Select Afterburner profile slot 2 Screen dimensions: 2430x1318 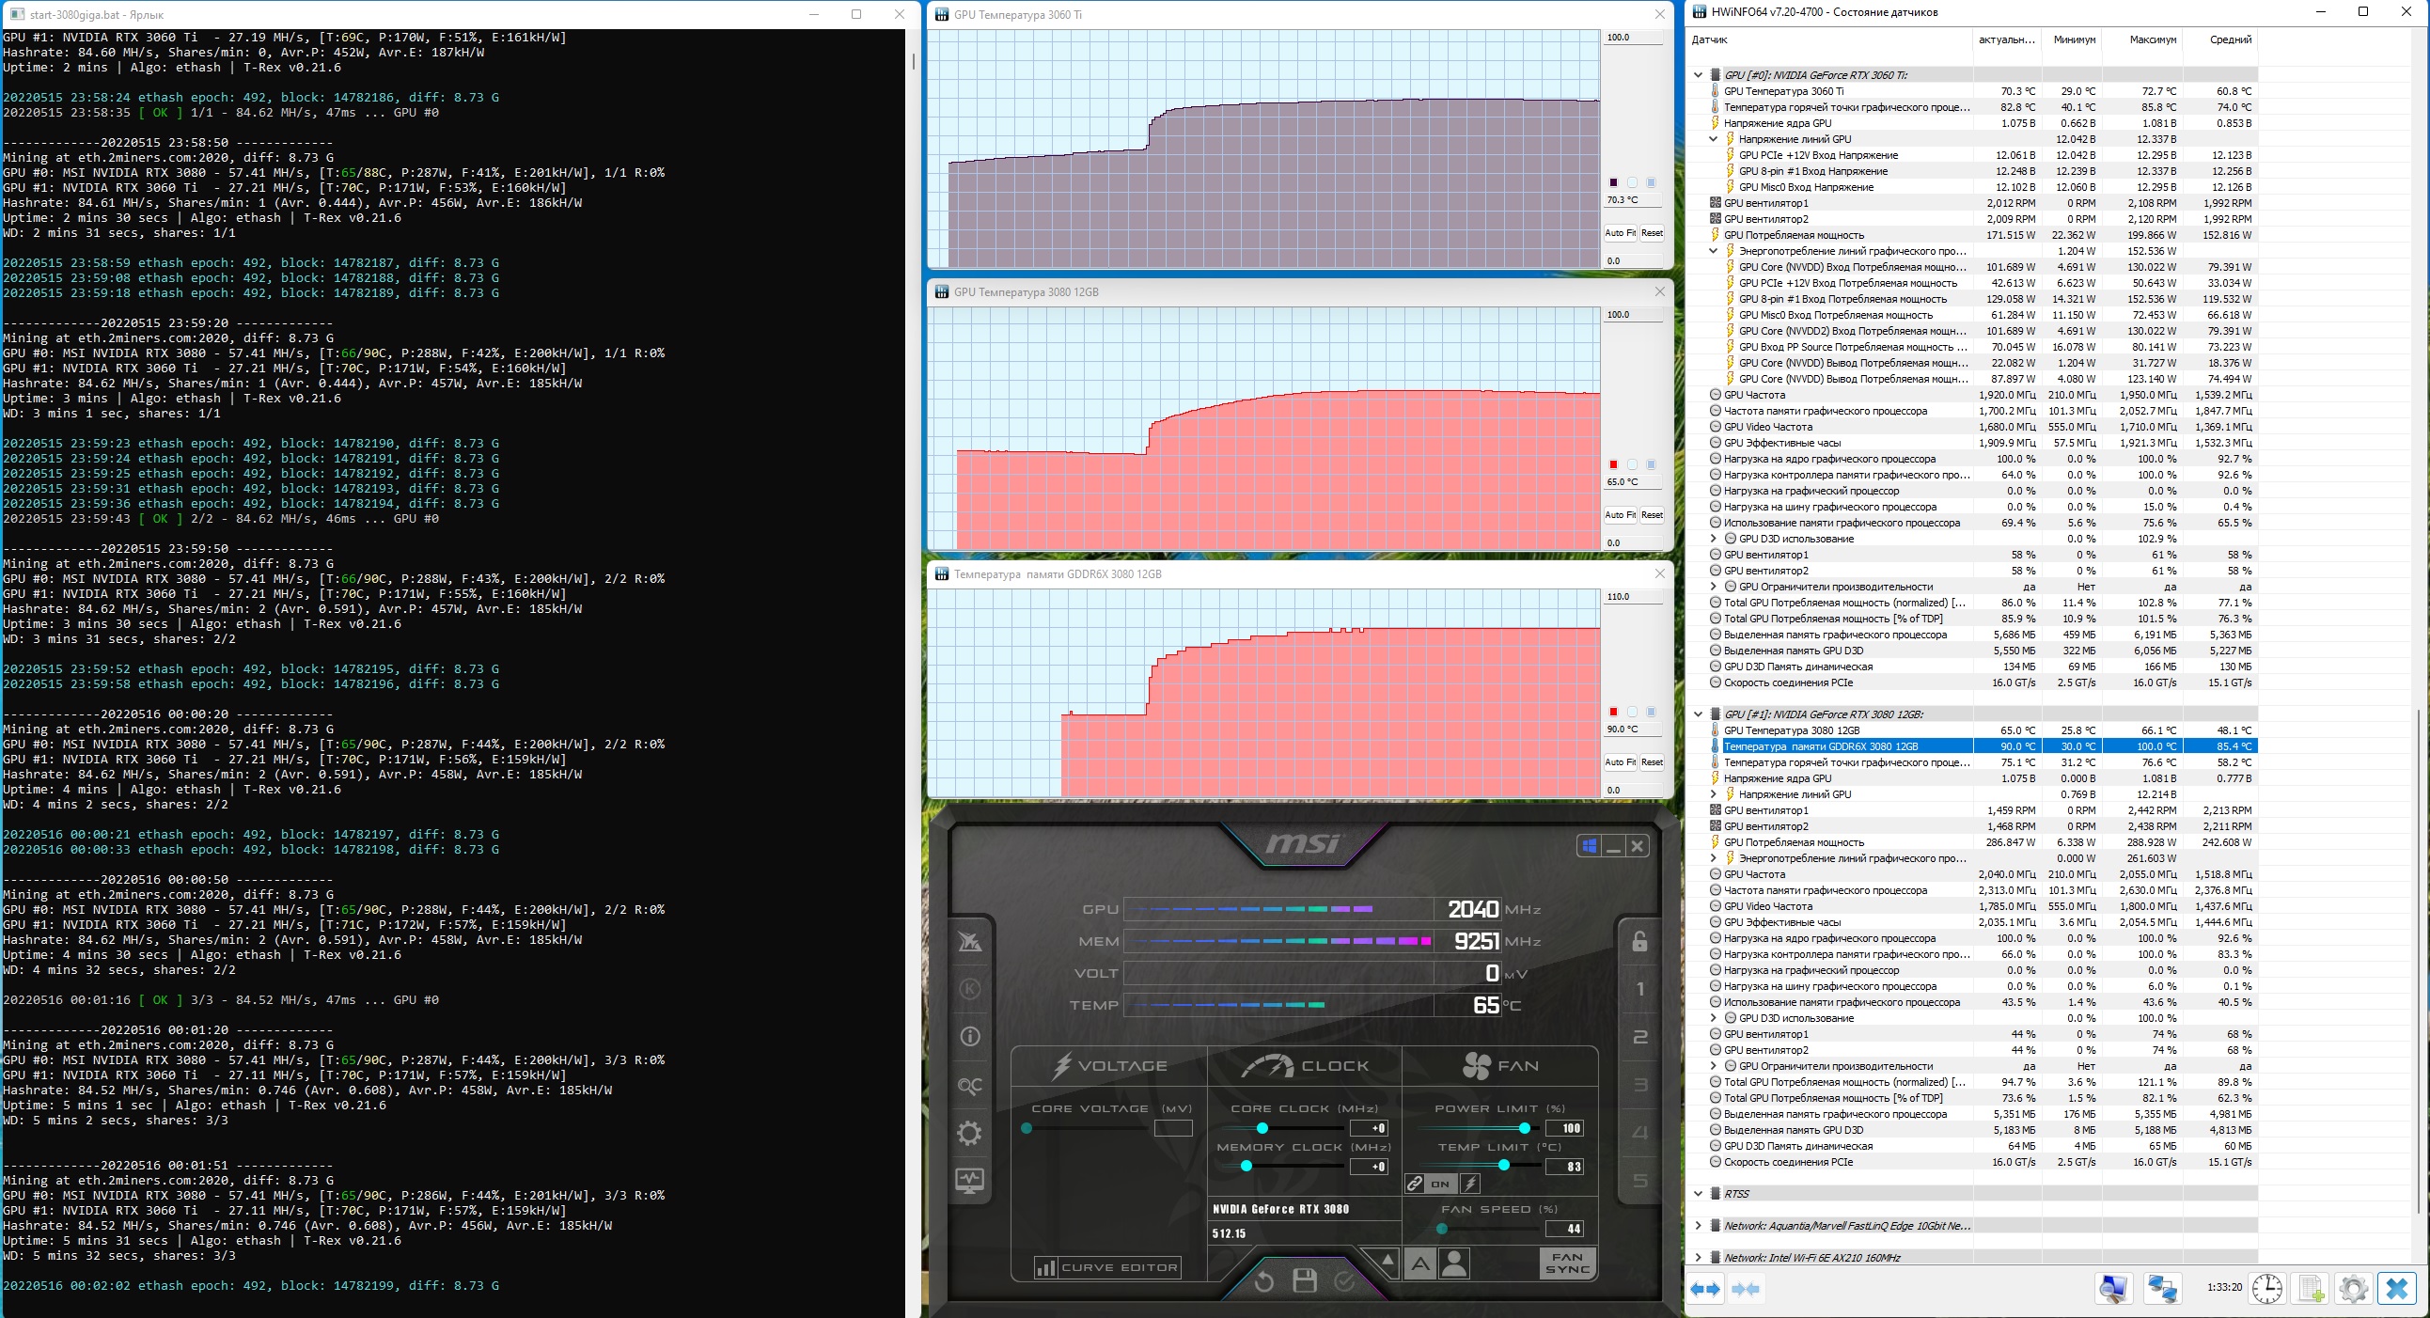click(1640, 1037)
